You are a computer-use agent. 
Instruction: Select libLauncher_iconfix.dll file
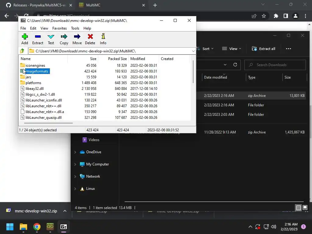44,100
